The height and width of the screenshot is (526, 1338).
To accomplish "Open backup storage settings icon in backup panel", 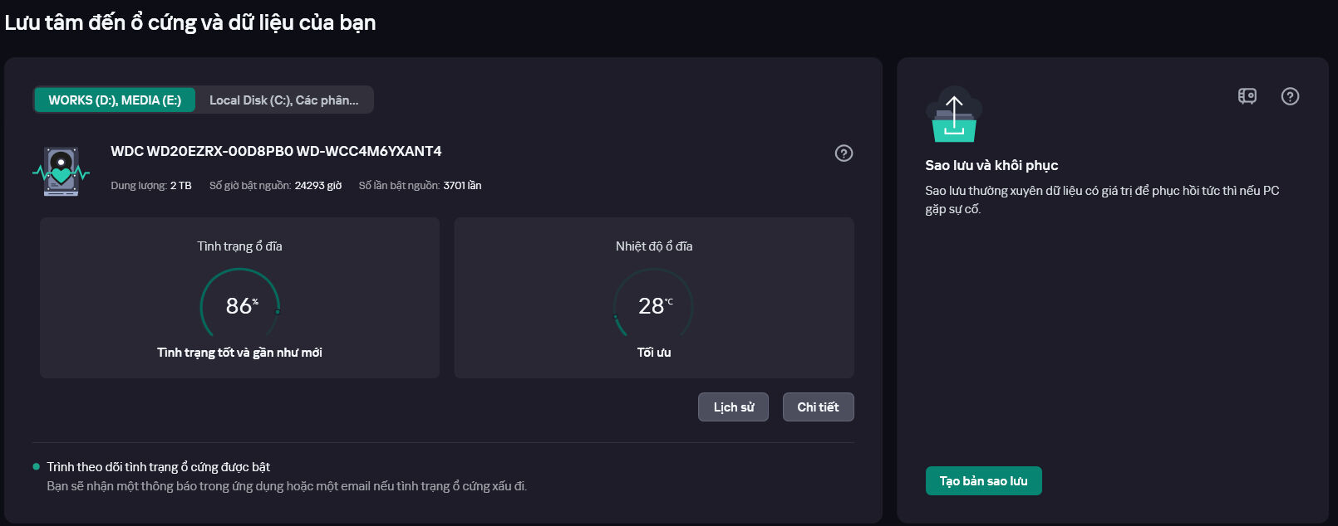I will [1247, 96].
